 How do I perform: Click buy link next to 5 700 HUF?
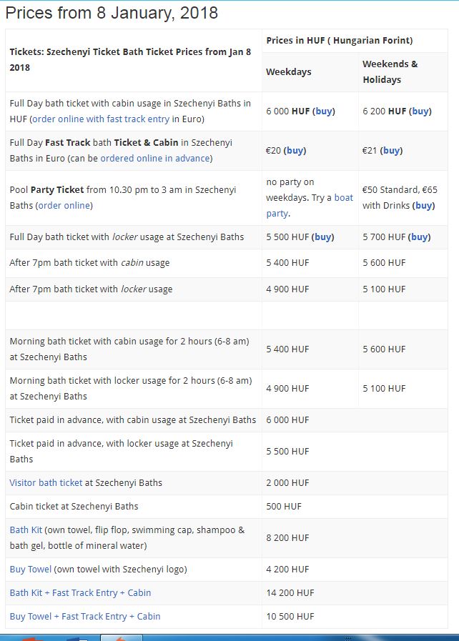(420, 237)
